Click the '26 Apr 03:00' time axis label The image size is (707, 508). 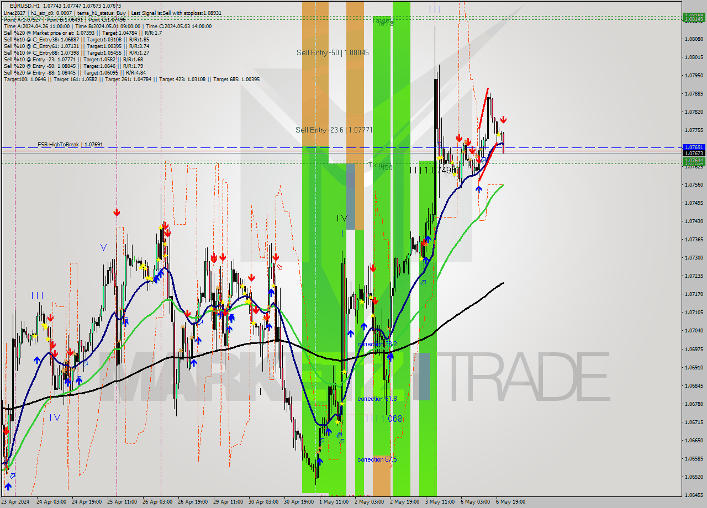pyautogui.click(x=157, y=502)
